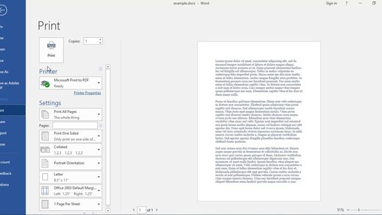Click the Copies number field

click(x=91, y=41)
